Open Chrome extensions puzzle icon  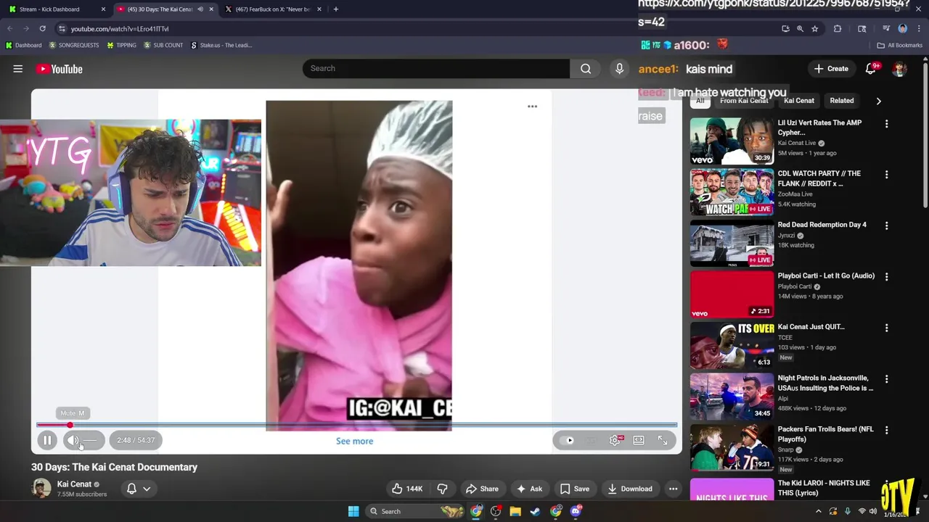pos(838,28)
